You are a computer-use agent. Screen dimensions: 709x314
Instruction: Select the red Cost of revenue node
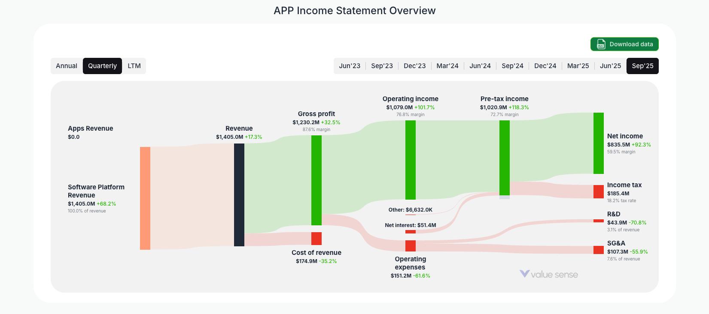click(316, 238)
